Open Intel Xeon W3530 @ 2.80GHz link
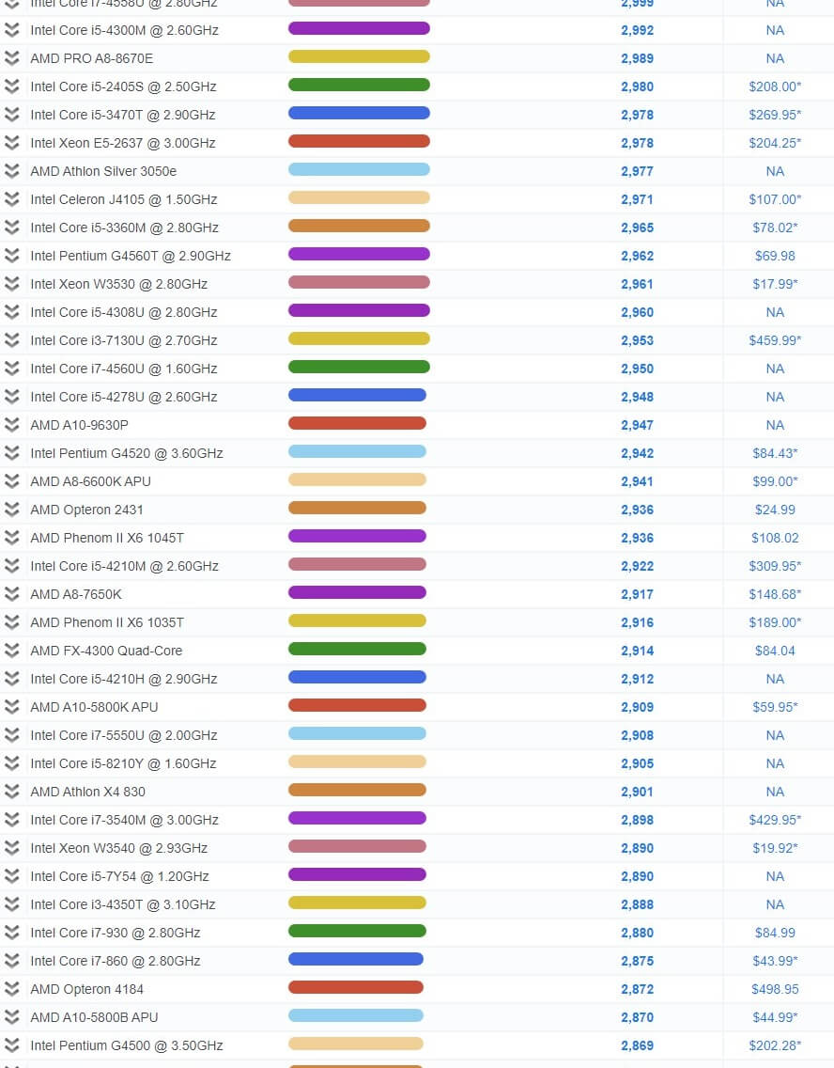The height and width of the screenshot is (1068, 834). click(118, 284)
